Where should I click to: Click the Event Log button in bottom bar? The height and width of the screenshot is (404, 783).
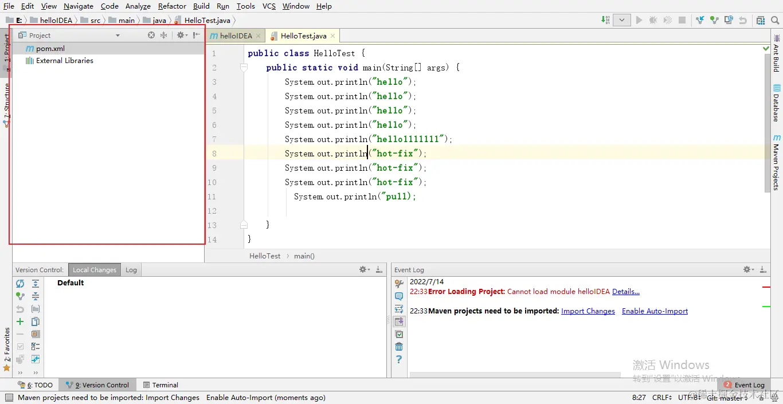(x=745, y=385)
